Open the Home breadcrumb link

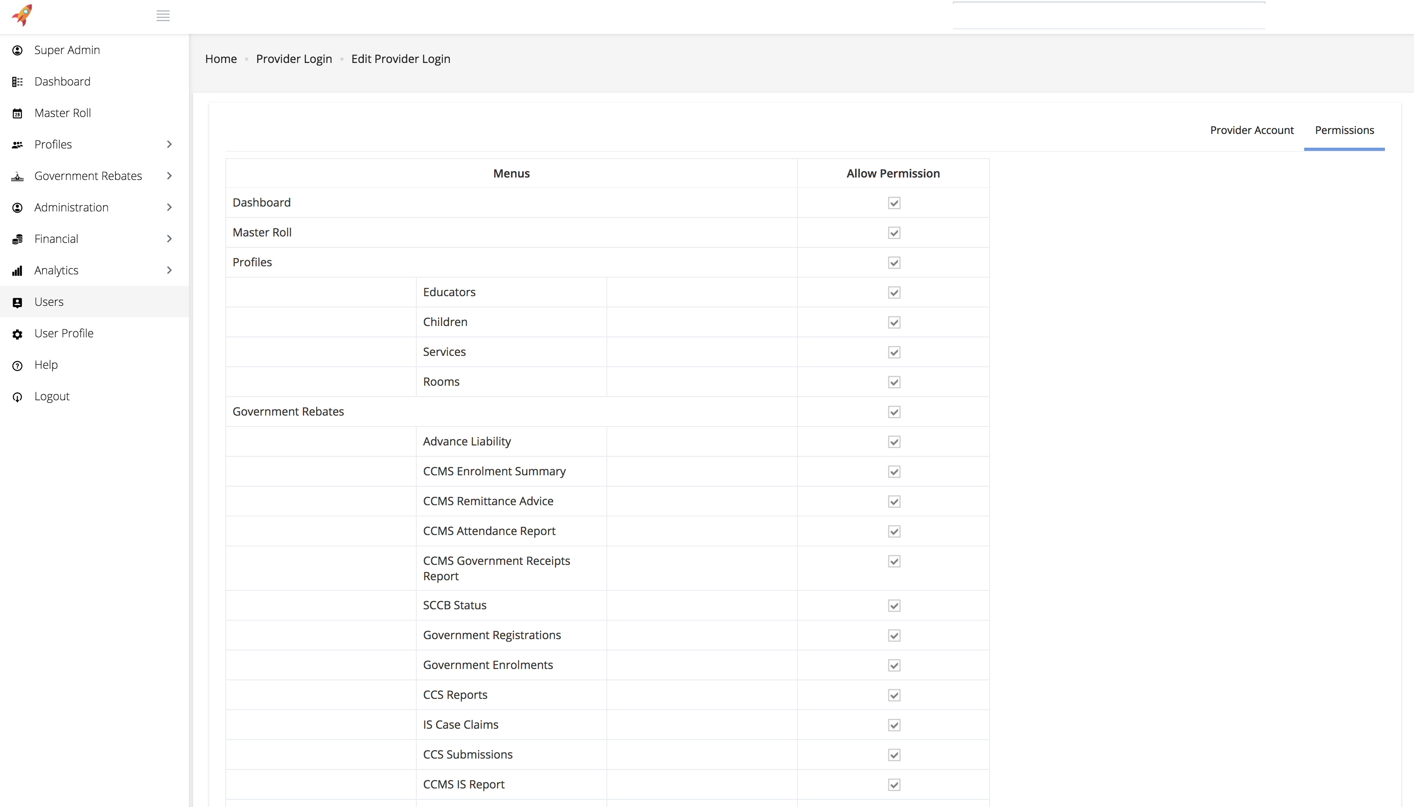220,59
